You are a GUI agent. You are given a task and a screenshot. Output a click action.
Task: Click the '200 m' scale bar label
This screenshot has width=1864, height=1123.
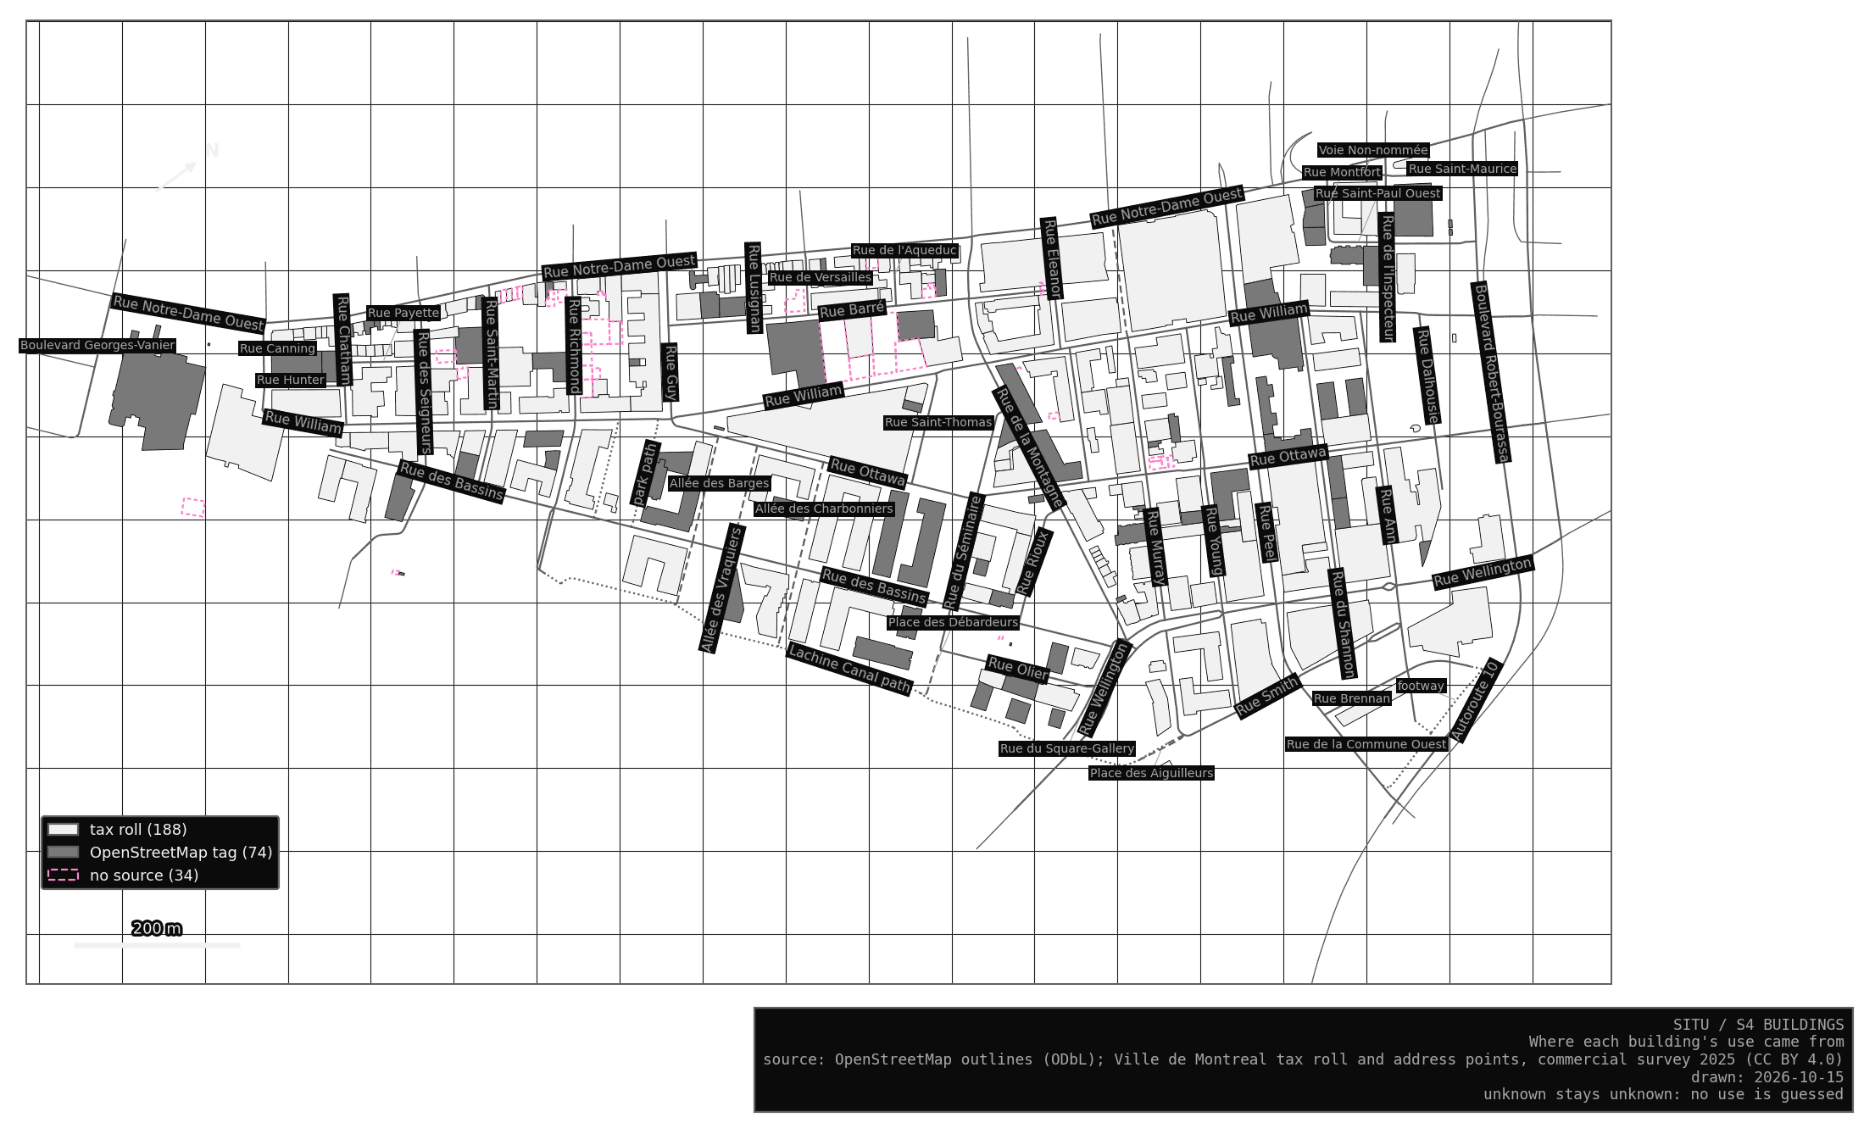(157, 928)
